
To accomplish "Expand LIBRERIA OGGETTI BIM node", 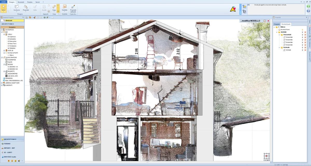I will tap(2, 83).
